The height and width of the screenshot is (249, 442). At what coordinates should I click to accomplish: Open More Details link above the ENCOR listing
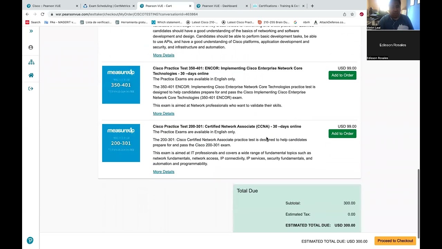164,55
